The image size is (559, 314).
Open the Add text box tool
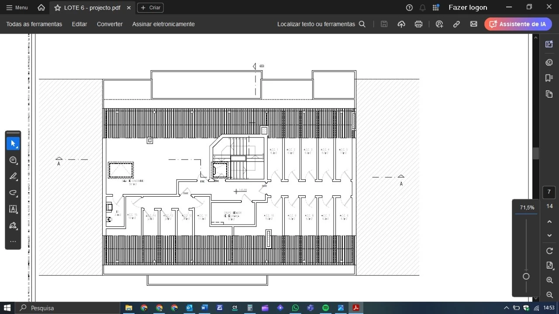(13, 209)
